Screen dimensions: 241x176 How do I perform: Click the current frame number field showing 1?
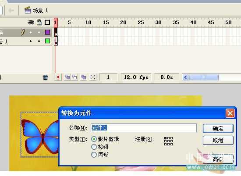coord(108,77)
